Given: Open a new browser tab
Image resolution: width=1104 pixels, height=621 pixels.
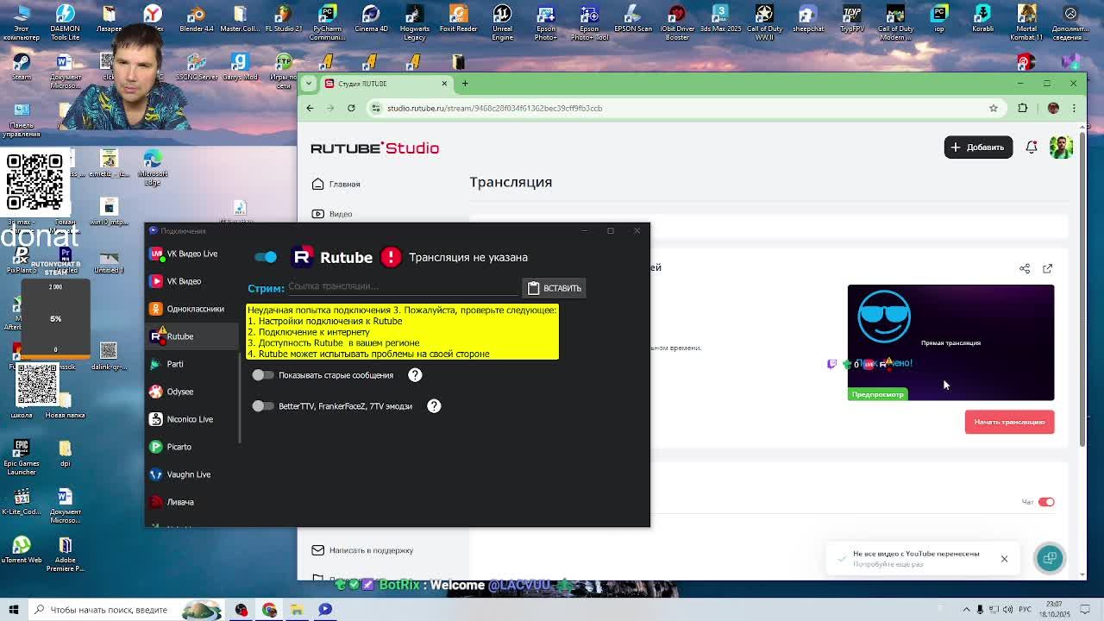Looking at the screenshot, I should (465, 84).
